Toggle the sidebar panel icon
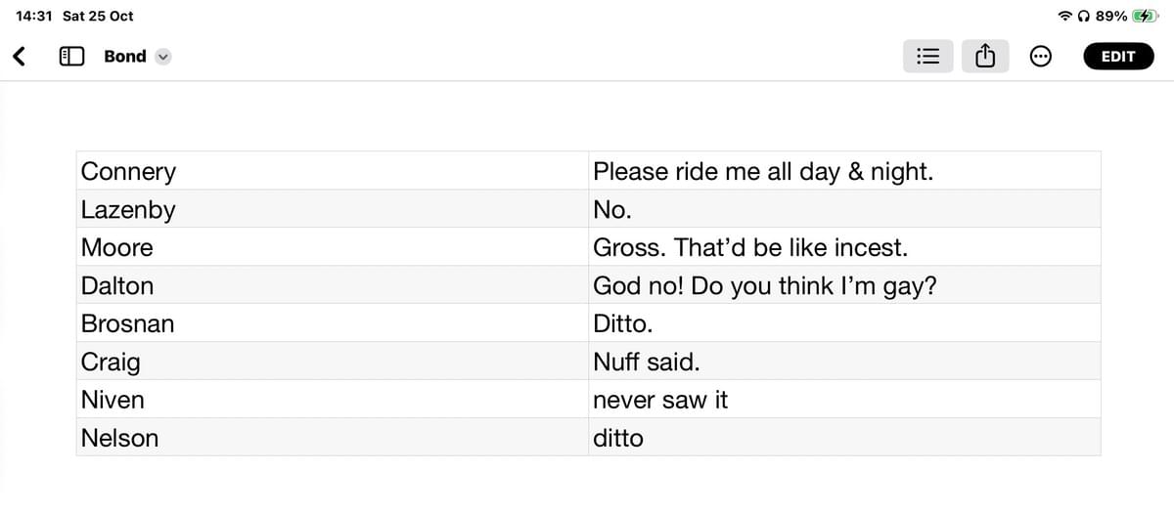Screen dimensions: 1174x514 tap(70, 57)
